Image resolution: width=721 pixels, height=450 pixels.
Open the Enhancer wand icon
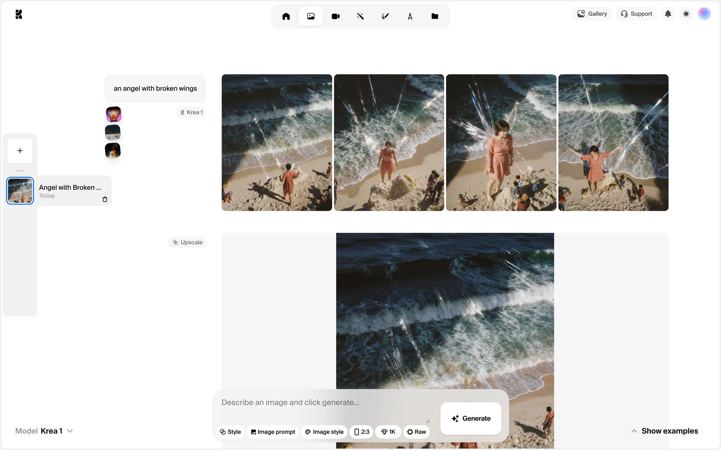[x=360, y=16]
